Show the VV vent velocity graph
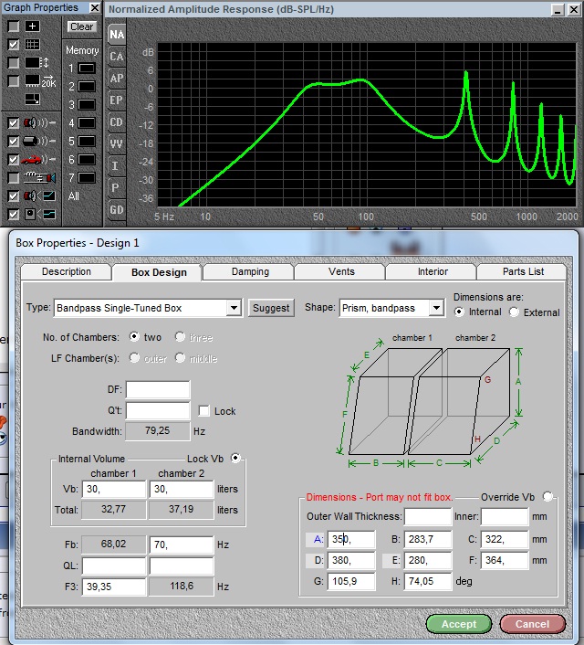The width and height of the screenshot is (584, 645). (117, 144)
